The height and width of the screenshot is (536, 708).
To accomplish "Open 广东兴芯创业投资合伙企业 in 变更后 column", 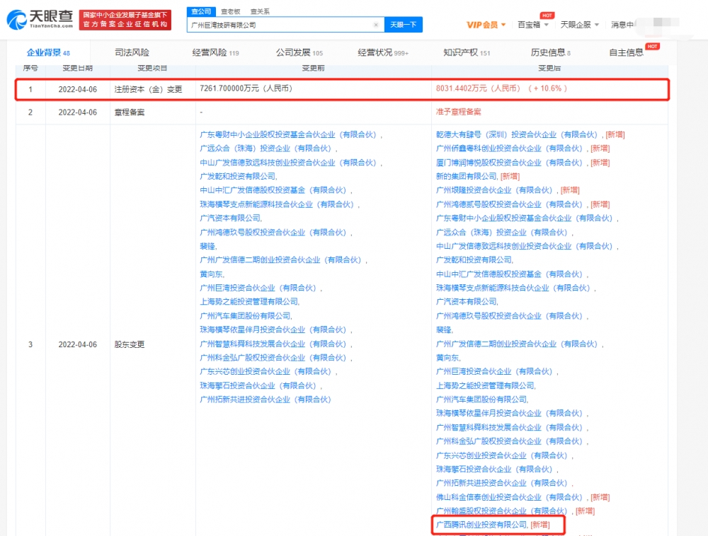I will (503, 456).
